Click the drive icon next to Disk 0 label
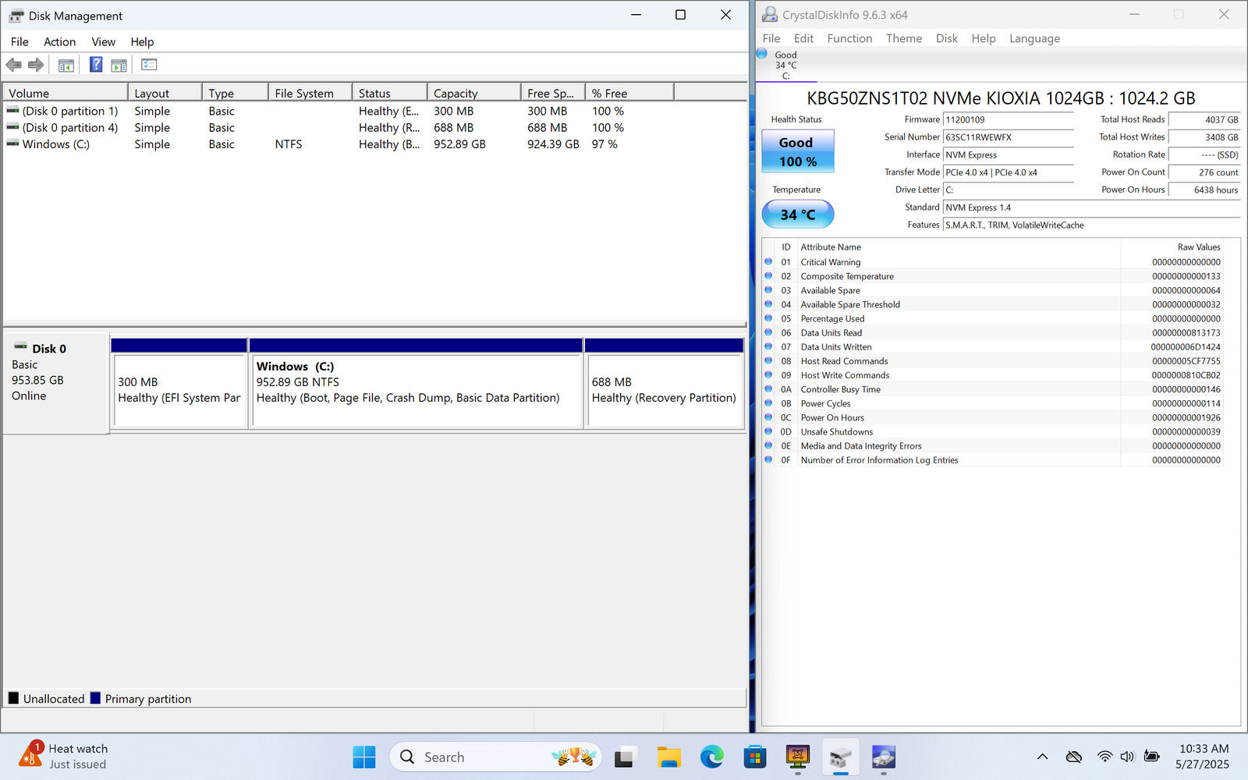Image resolution: width=1248 pixels, height=780 pixels. pyautogui.click(x=20, y=346)
